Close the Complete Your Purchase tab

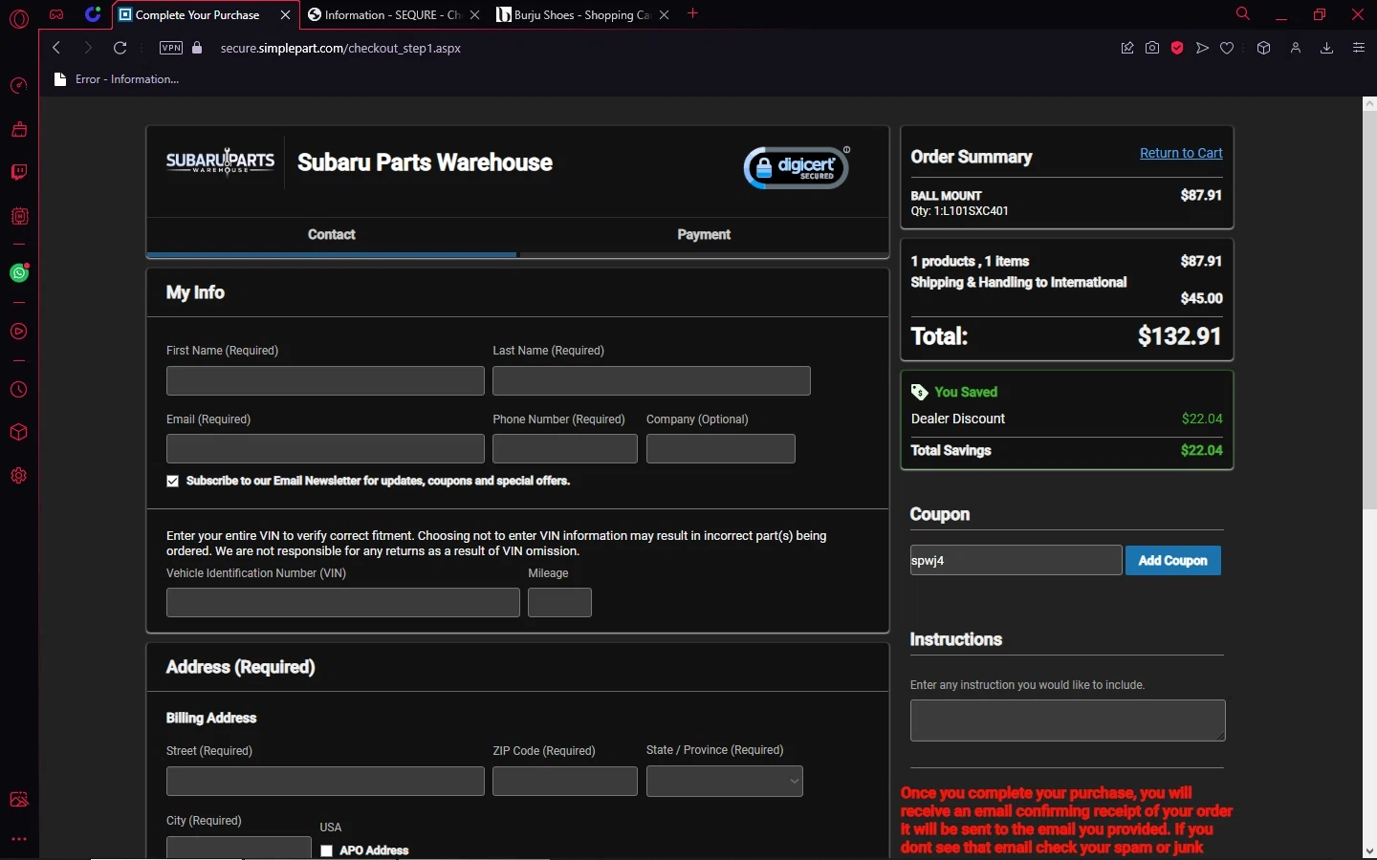284,14
